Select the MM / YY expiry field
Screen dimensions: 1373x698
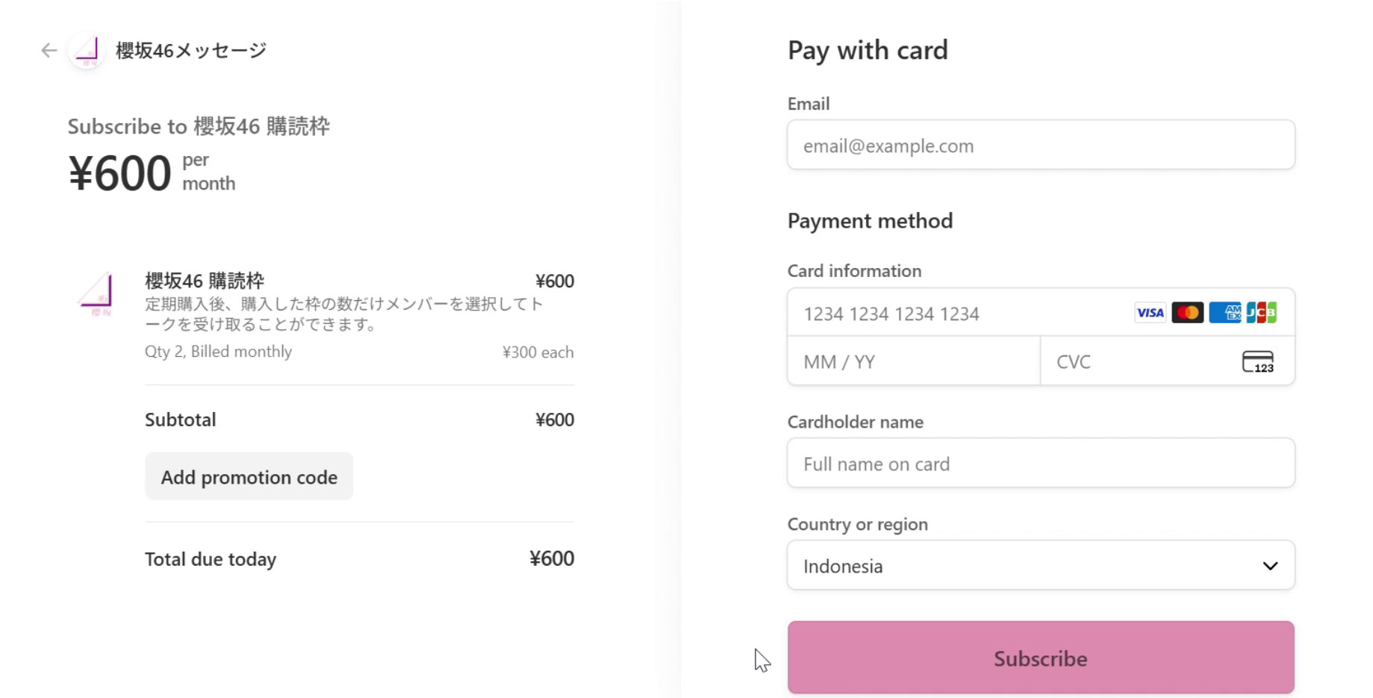tap(913, 362)
